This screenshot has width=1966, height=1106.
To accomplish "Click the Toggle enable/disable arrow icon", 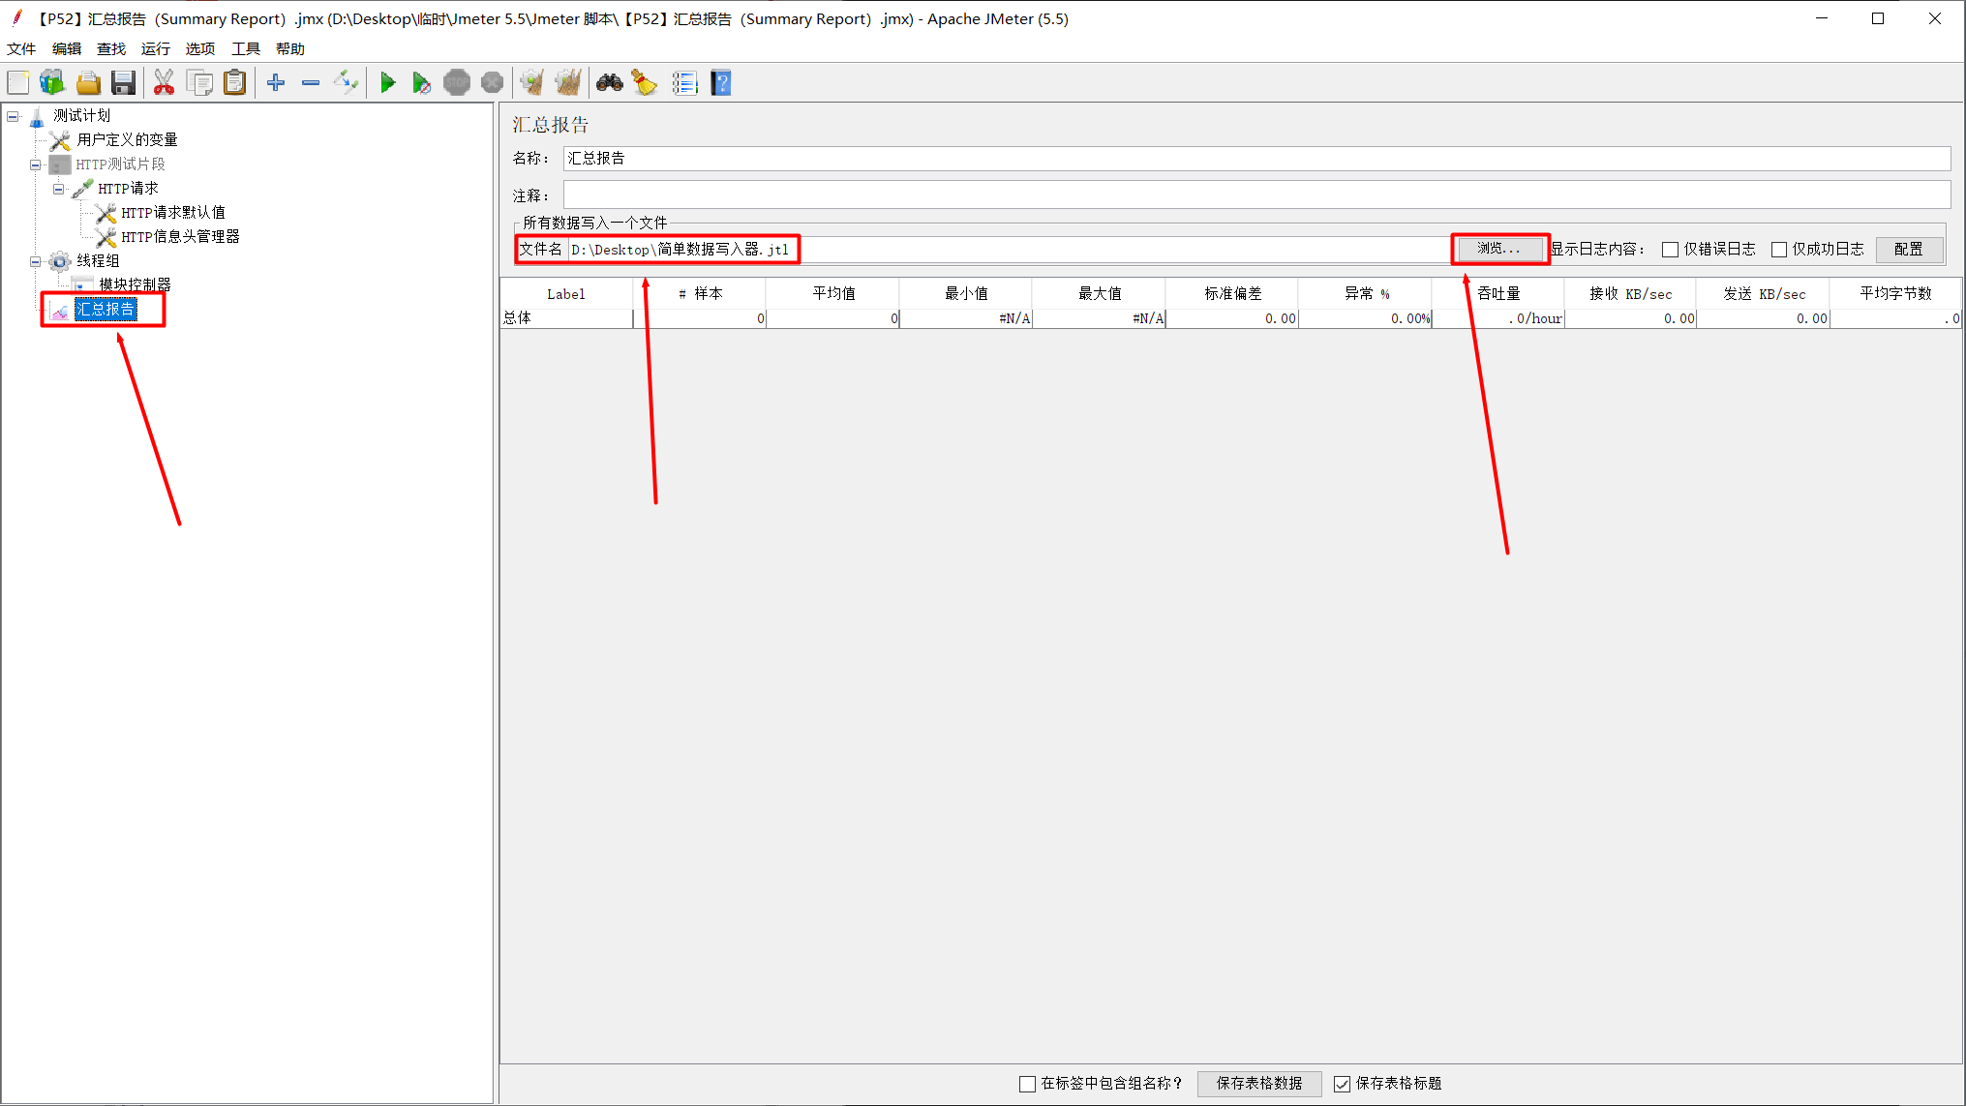I will pos(346,83).
